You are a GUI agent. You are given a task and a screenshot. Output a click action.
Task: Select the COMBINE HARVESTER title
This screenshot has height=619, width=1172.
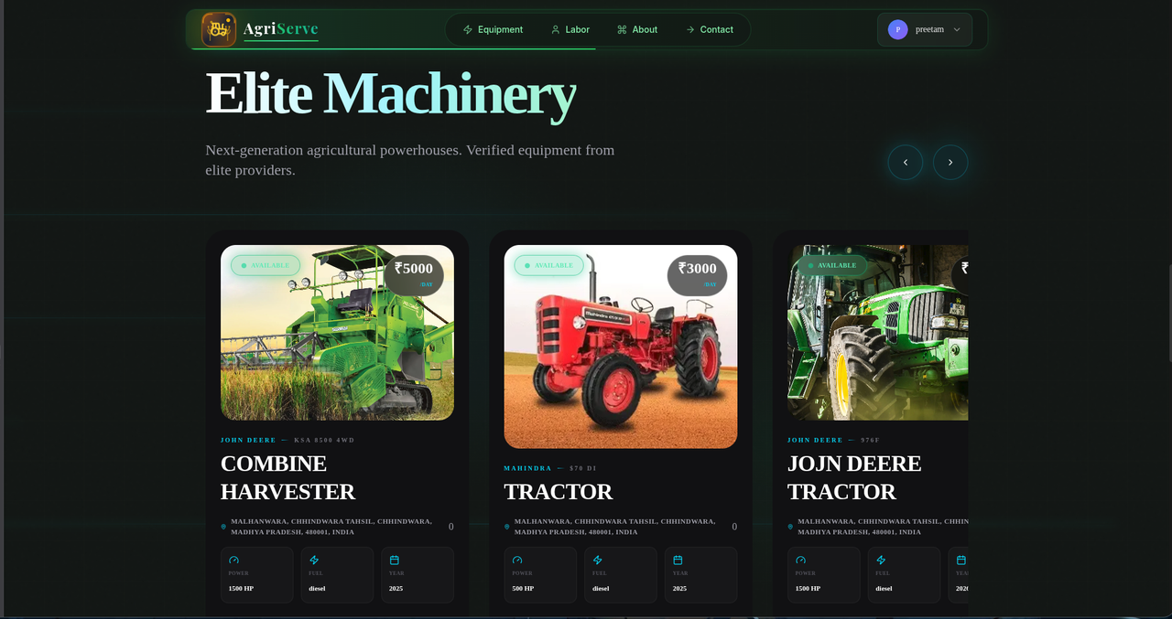tap(288, 477)
